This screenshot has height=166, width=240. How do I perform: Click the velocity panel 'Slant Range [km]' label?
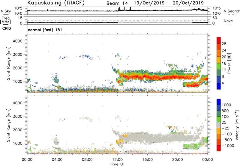[x=8, y=125]
